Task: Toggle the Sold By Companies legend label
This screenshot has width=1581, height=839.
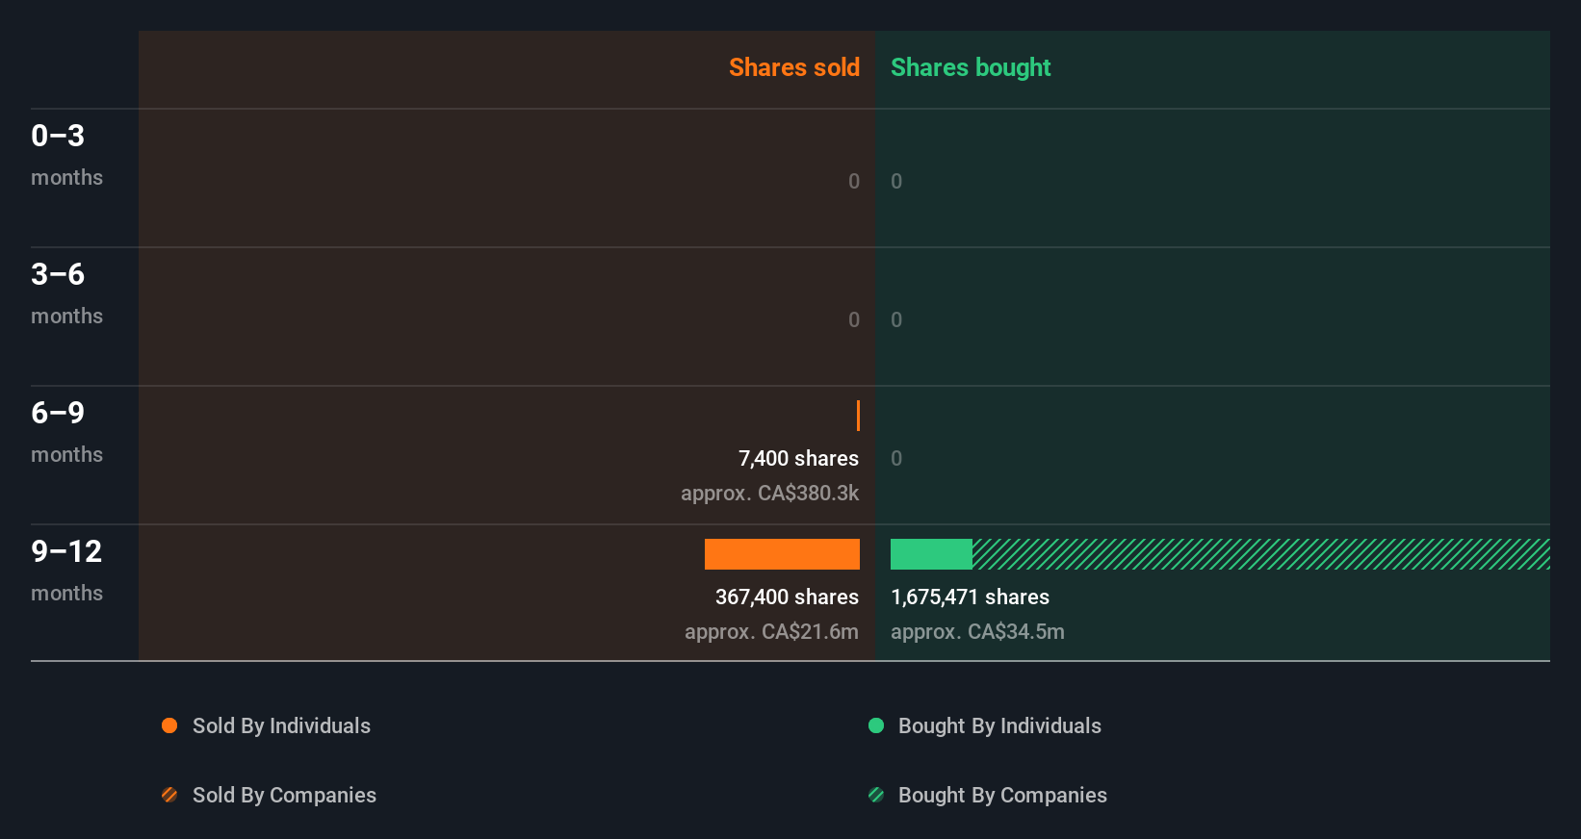Action: pyautogui.click(x=284, y=795)
